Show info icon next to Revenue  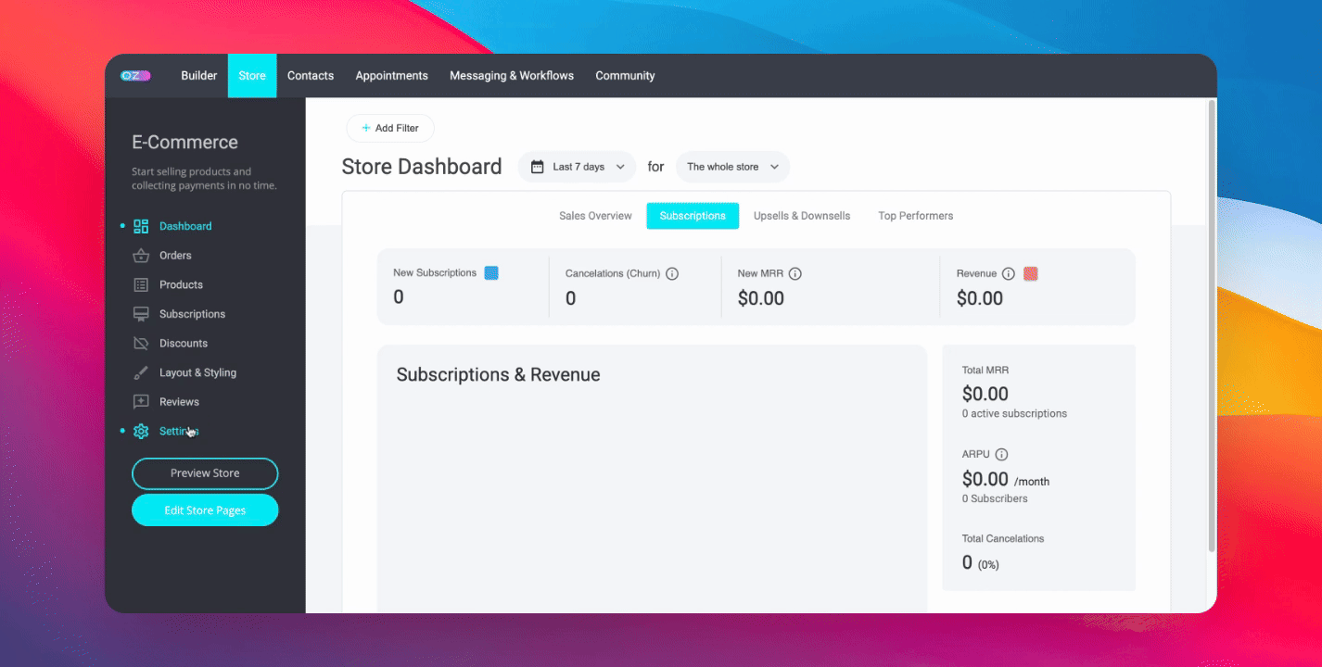pos(1009,274)
